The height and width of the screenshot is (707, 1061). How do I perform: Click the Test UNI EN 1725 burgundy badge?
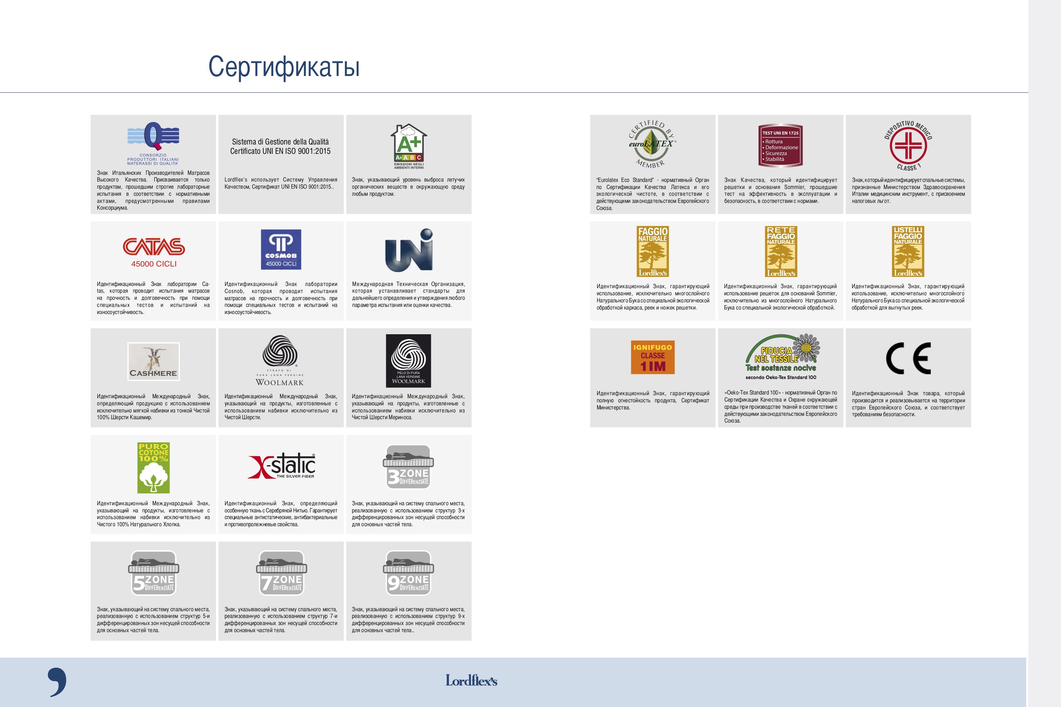click(x=780, y=146)
